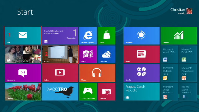Launch Microsoft PowerPoint 2010
The image size is (199, 112).
pyautogui.click(x=188, y=73)
